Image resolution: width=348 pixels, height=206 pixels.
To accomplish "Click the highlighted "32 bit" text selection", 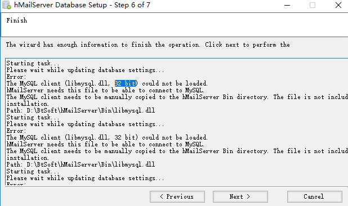I will coord(125,83).
